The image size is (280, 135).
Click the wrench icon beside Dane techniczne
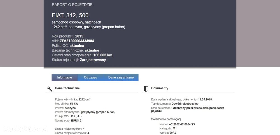(x=50, y=89)
